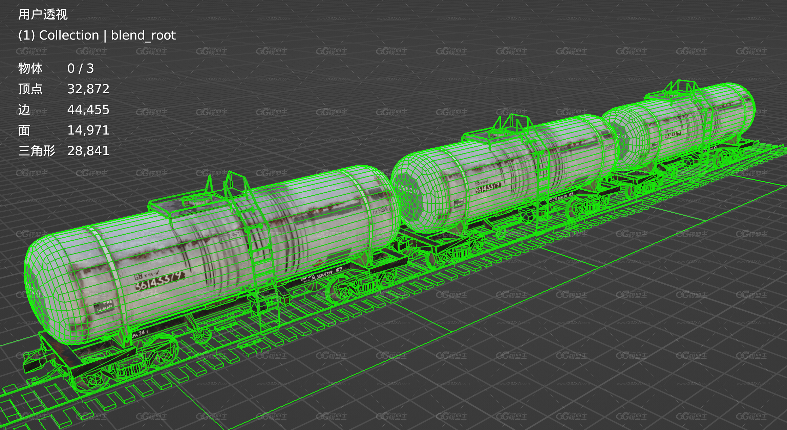Click the object count value '0 / 3'
The image size is (787, 430).
point(81,69)
